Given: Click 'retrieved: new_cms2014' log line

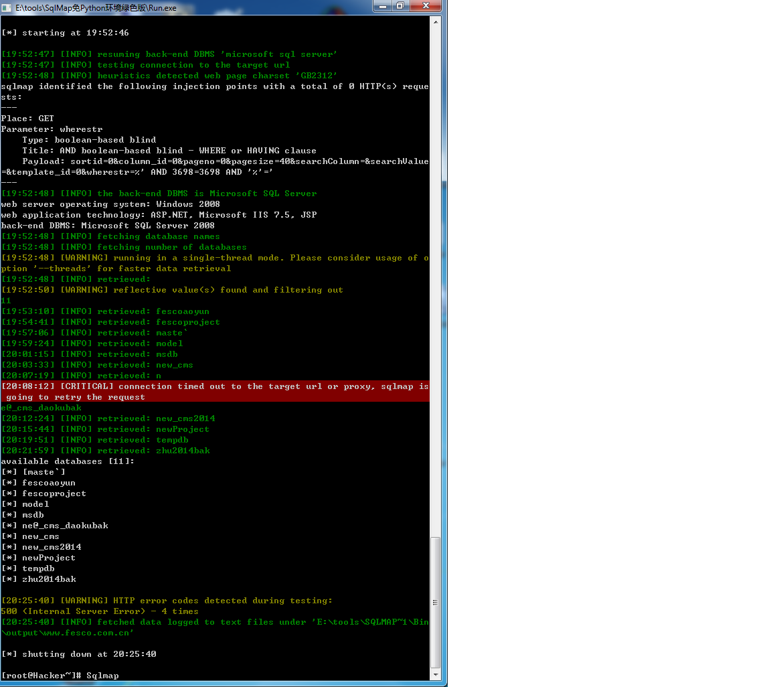Looking at the screenshot, I should (108, 418).
